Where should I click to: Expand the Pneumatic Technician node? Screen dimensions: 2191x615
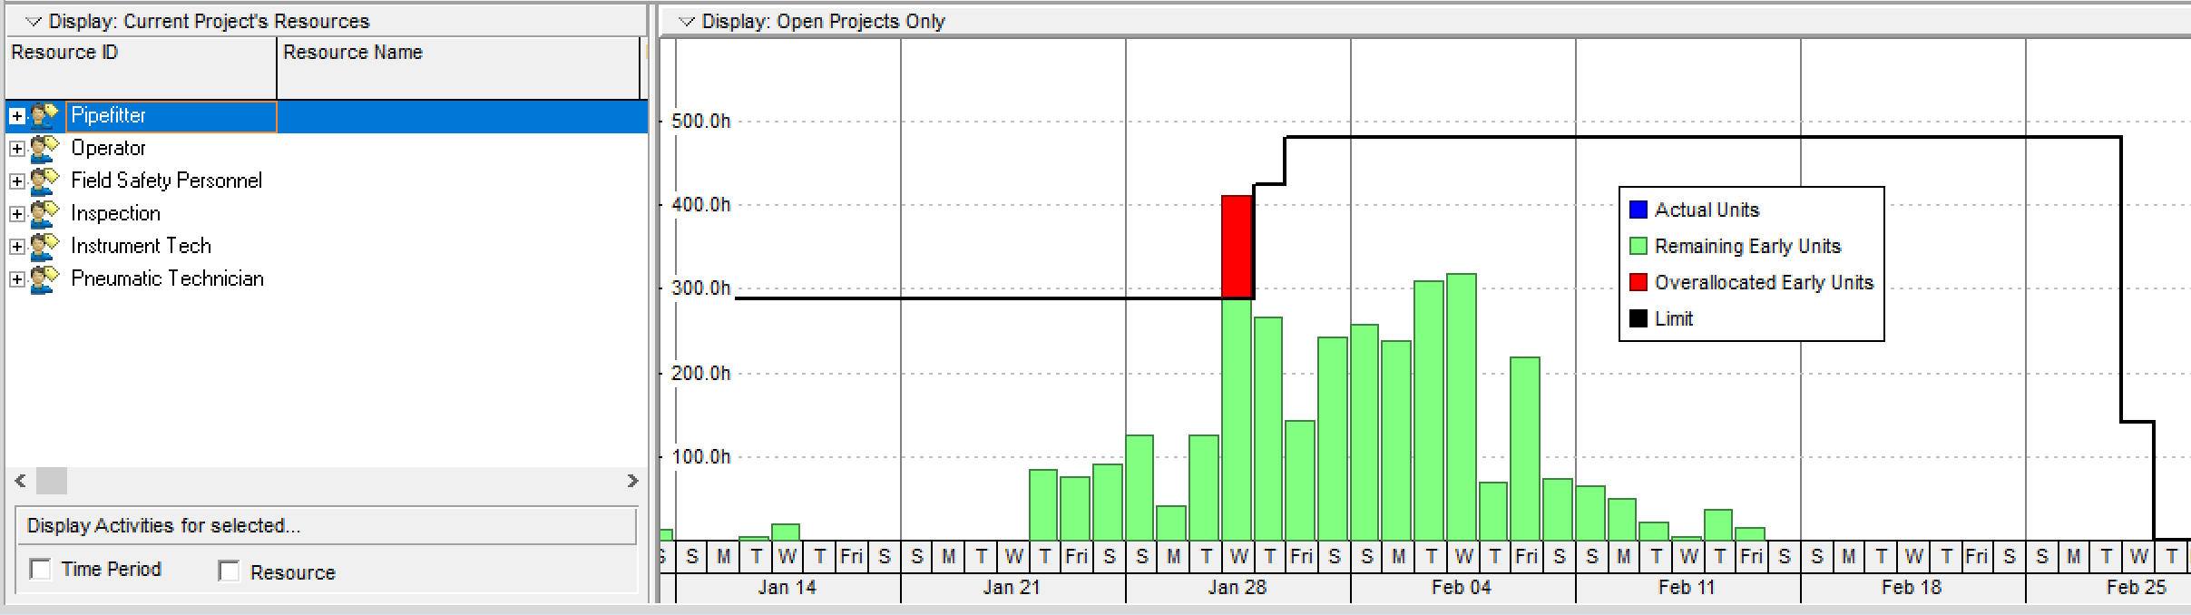(16, 279)
